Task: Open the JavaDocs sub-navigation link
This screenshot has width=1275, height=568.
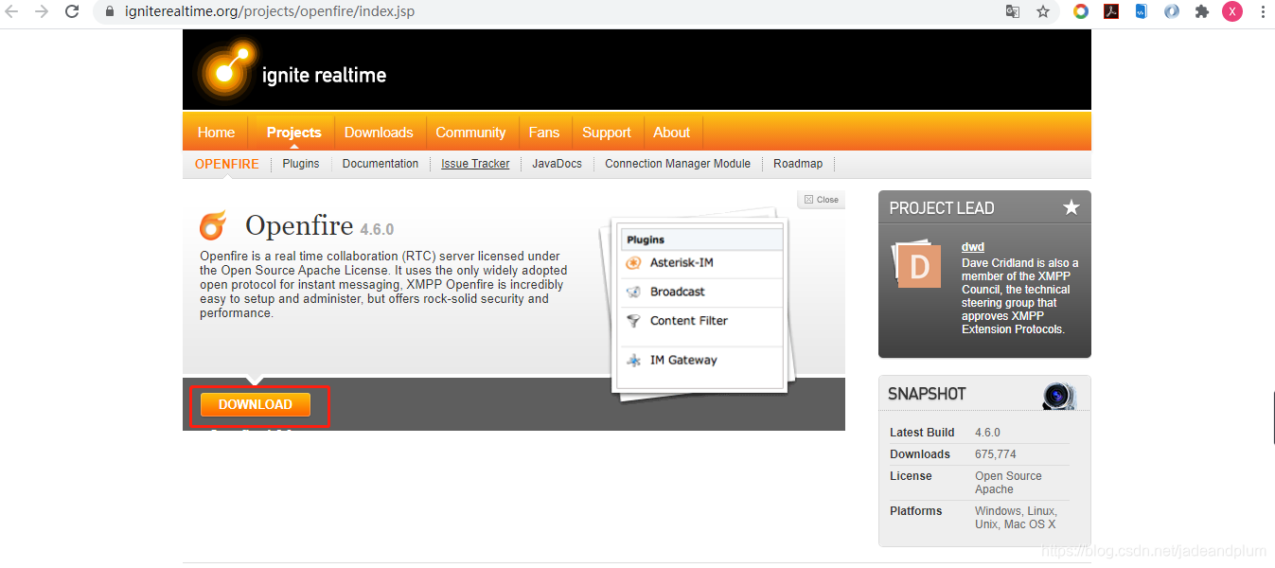Action: [x=558, y=164]
